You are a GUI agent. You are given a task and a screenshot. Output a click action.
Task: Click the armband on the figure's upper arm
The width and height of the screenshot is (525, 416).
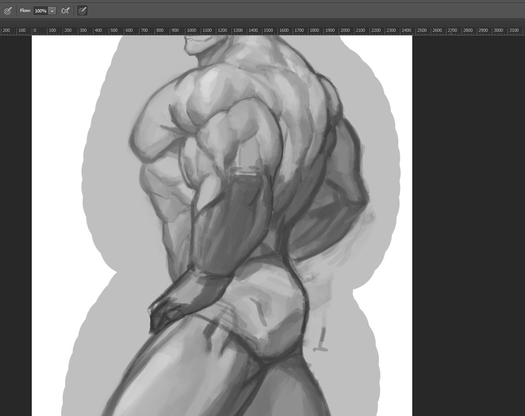coord(246,172)
